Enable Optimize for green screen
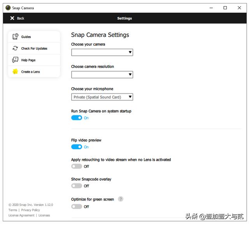This screenshot has width=249, height=225. (x=77, y=206)
